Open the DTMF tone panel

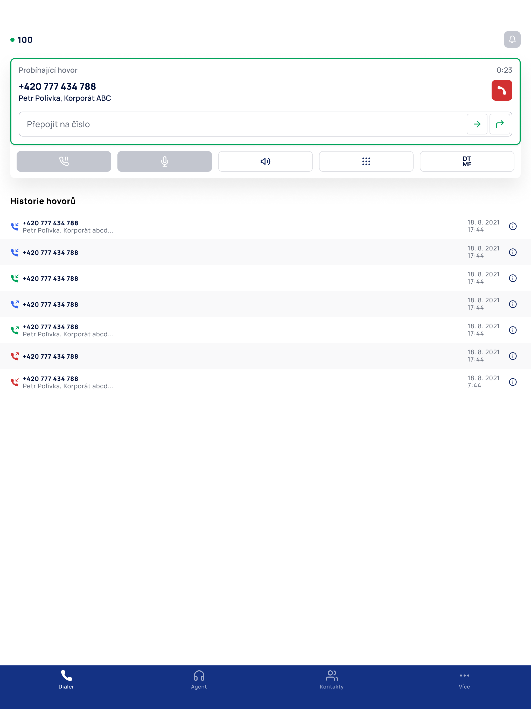point(467,161)
